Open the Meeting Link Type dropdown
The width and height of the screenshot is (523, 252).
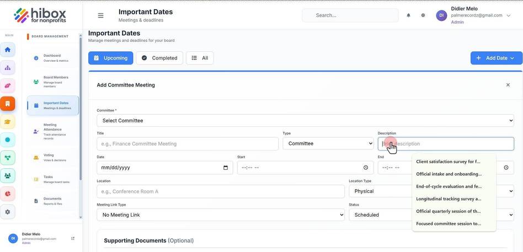coord(221,215)
